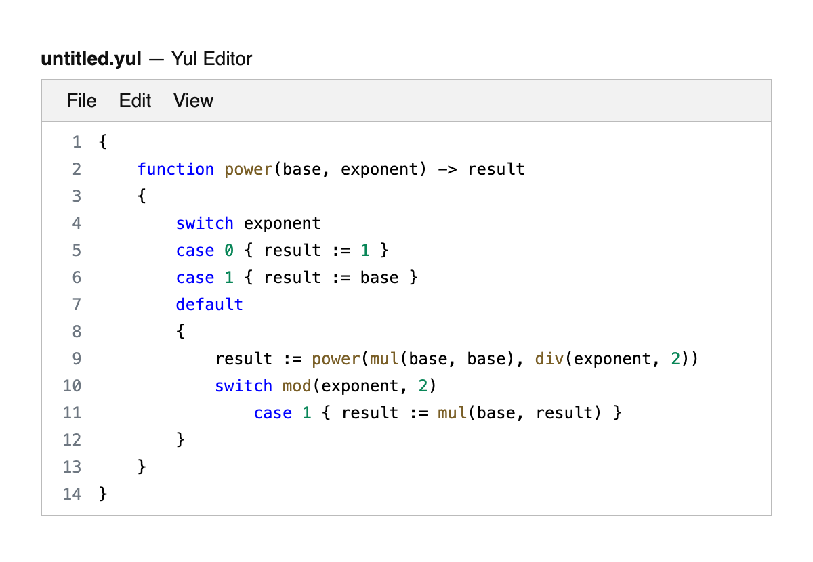Click line number 10 in the gutter
Image resolution: width=813 pixels, height=562 pixels.
pos(72,386)
